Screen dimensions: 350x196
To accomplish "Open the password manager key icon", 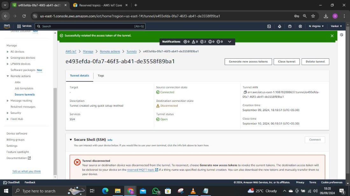I will coord(297,16).
